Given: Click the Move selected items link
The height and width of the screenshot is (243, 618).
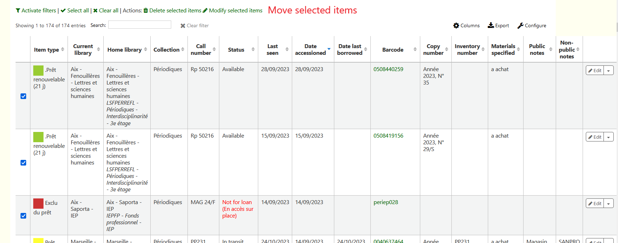Looking at the screenshot, I should coord(312,10).
